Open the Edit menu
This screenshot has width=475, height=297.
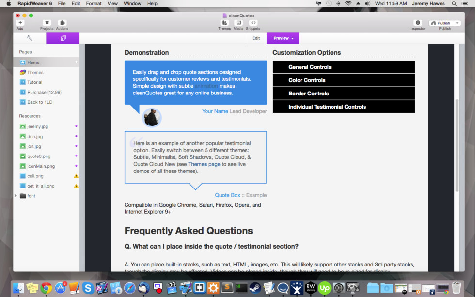tap(76, 3)
